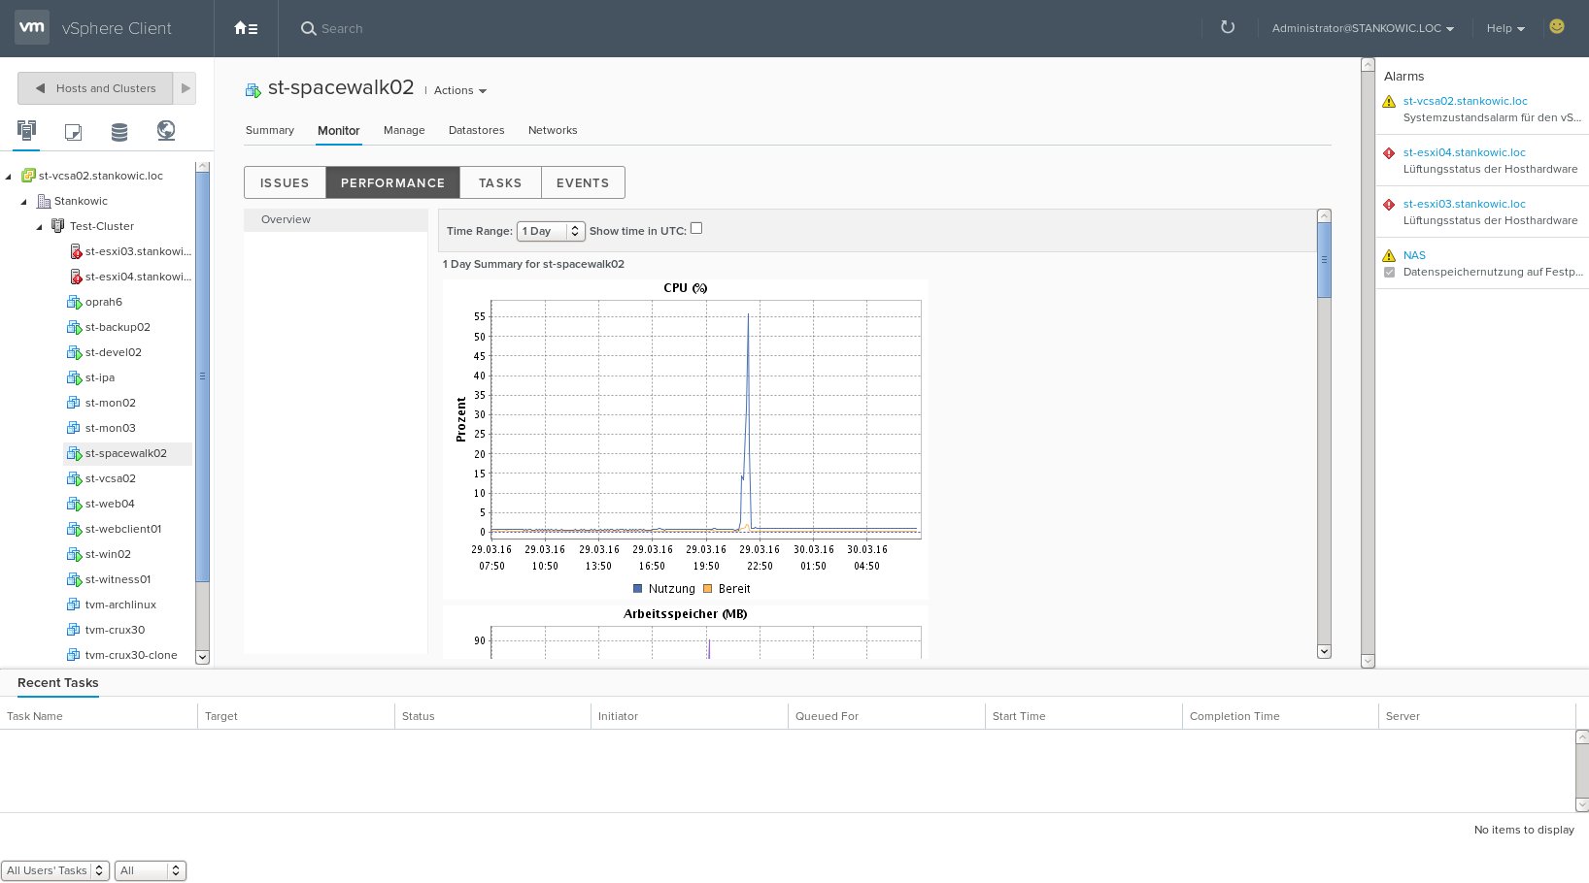
Task: Select tvm-crux30-clone in the tree
Action: coord(130,655)
